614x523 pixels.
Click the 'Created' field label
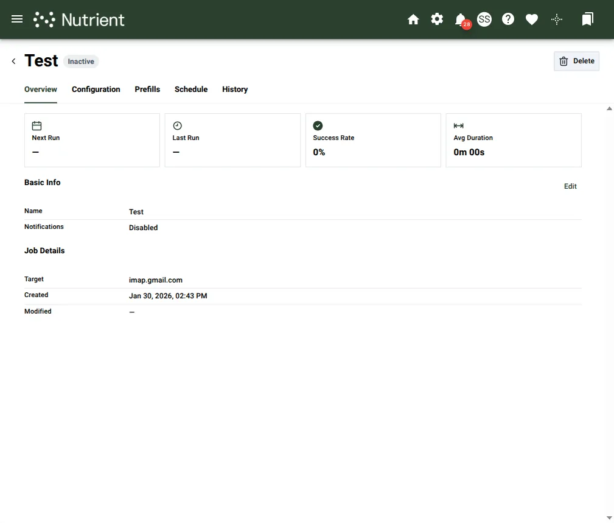tap(36, 295)
